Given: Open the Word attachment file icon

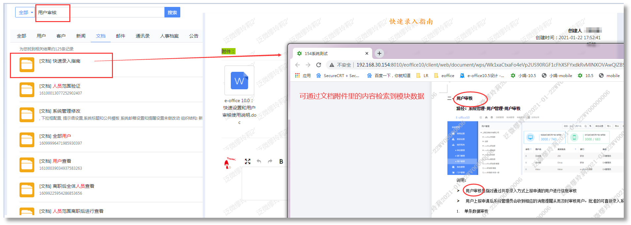Looking at the screenshot, I should (239, 80).
